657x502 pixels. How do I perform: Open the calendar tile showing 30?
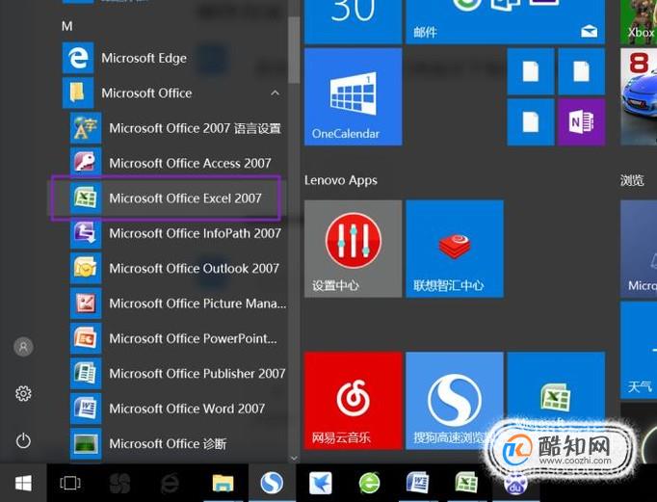point(353,21)
